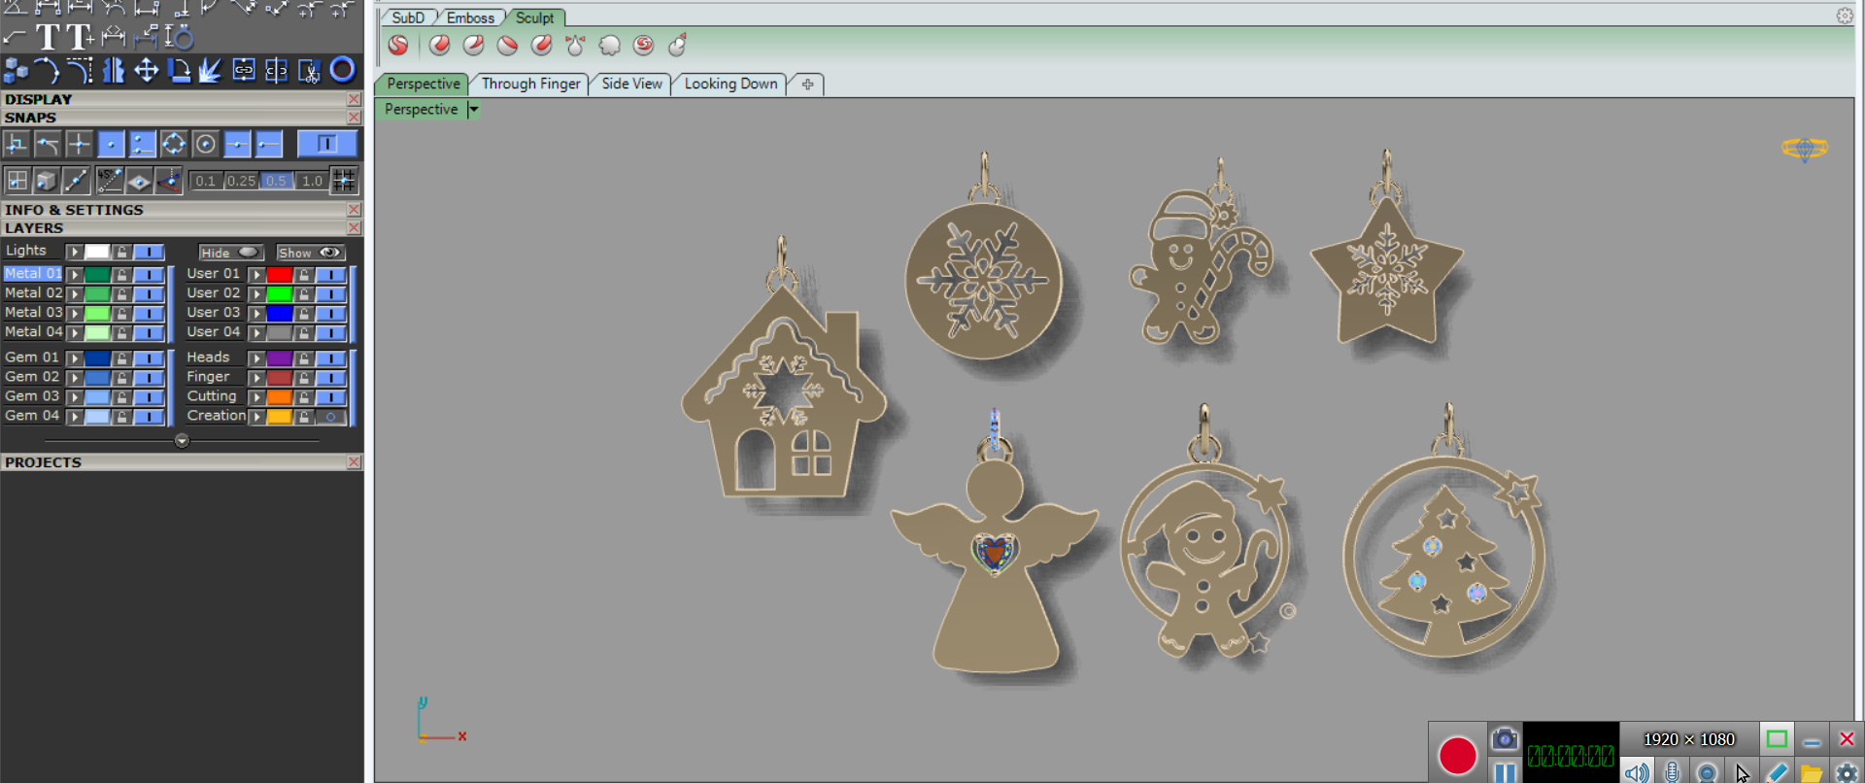
Task: Expand the layers panel down arrow
Action: [x=182, y=441]
